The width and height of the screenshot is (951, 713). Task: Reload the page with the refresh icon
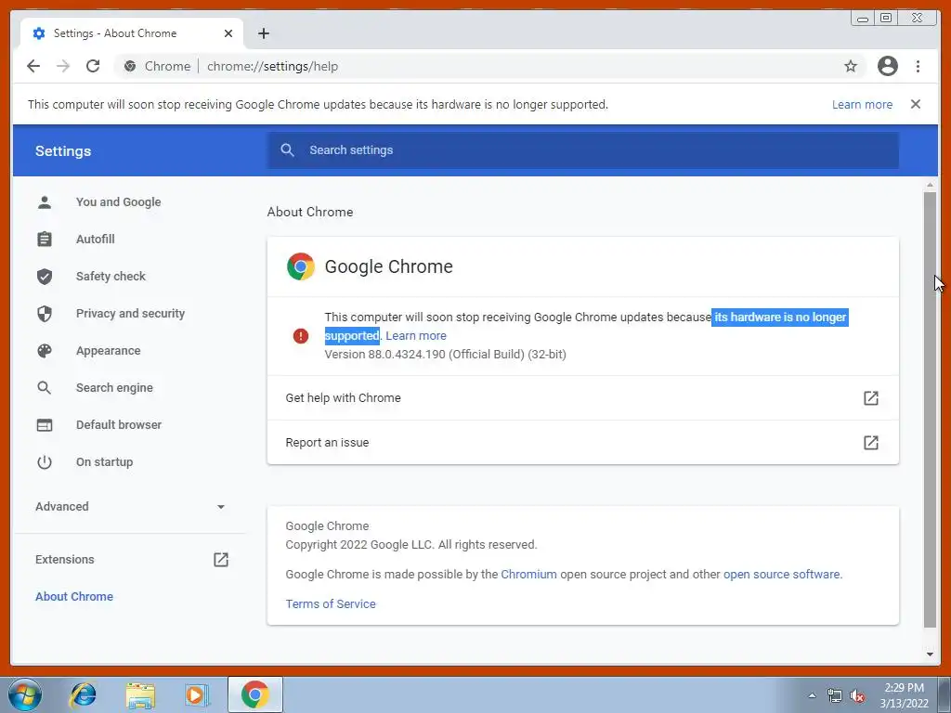93,66
